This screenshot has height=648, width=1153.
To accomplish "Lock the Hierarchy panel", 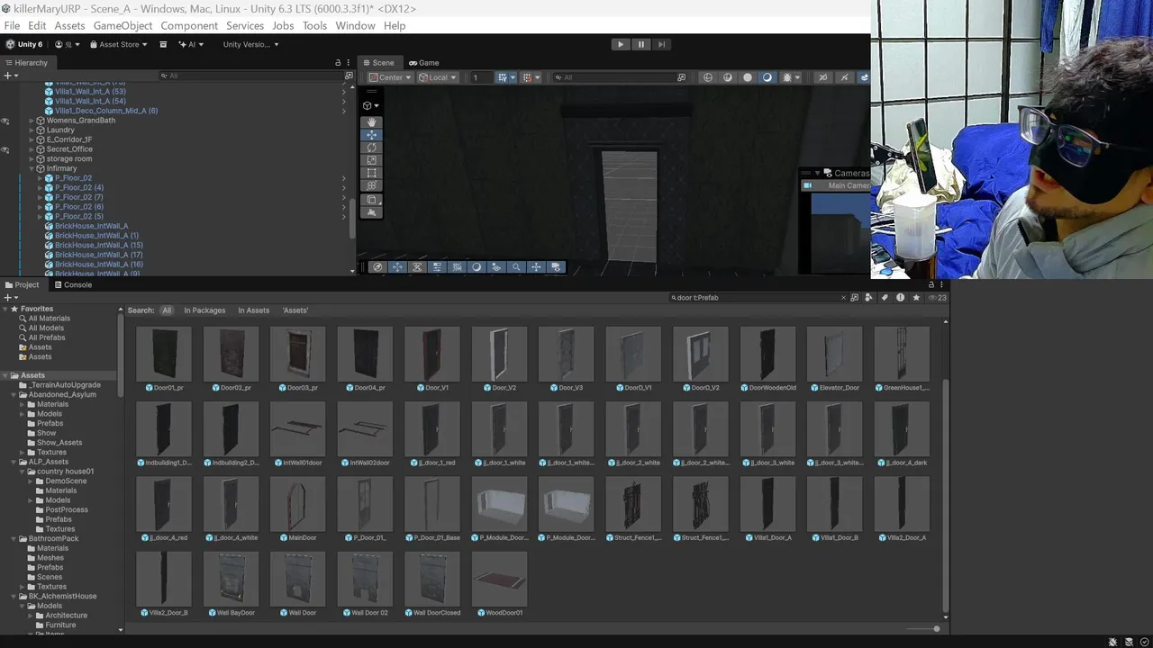I will point(338,63).
